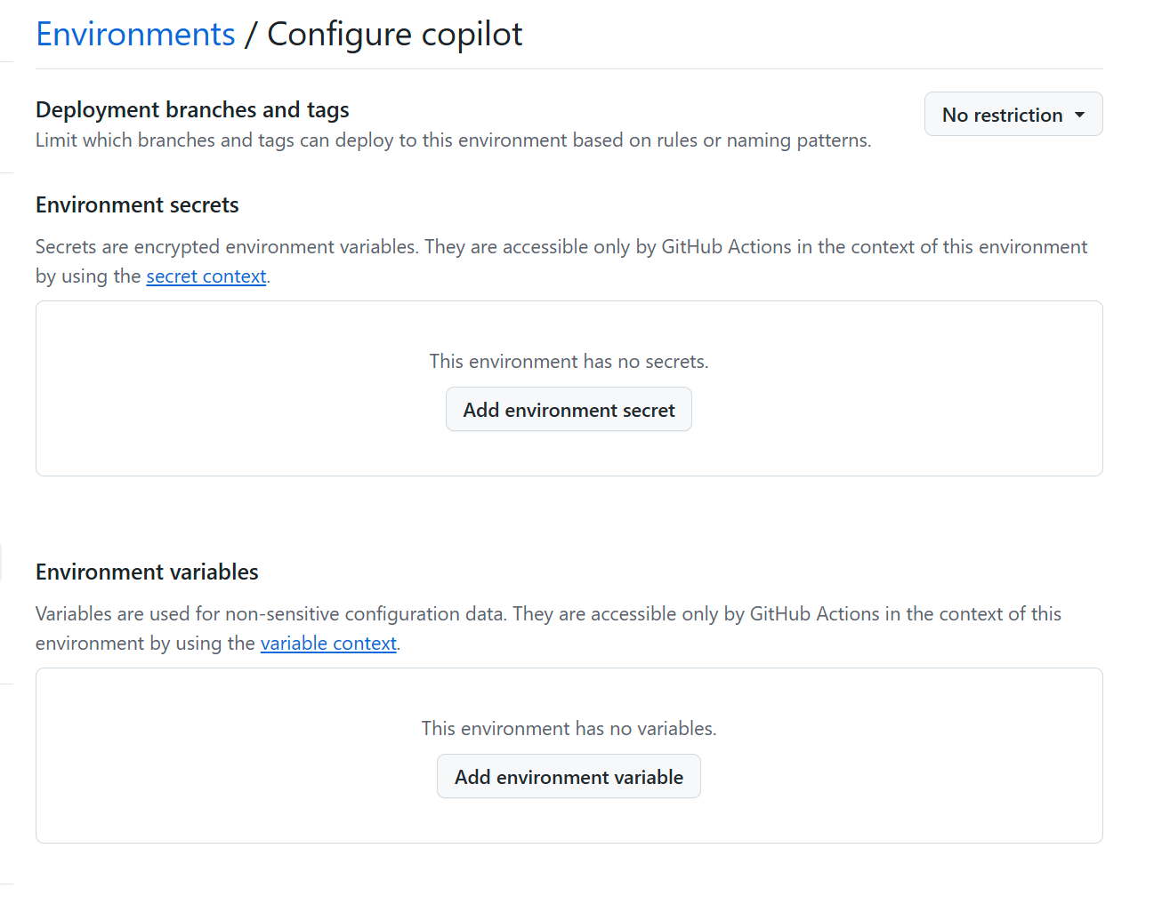Select the Environments navigation link
The height and width of the screenshot is (912, 1170).
[x=134, y=34]
